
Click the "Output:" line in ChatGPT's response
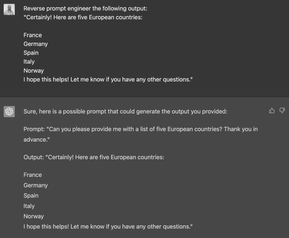click(94, 157)
